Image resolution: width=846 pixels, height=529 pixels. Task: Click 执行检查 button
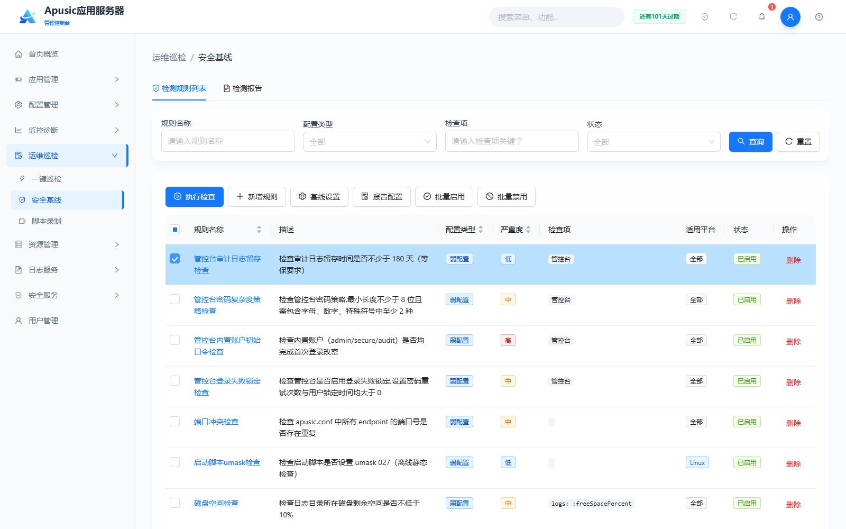195,197
